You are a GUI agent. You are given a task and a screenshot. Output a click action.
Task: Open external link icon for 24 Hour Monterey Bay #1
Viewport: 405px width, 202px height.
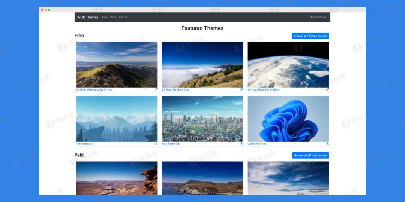pos(156,89)
